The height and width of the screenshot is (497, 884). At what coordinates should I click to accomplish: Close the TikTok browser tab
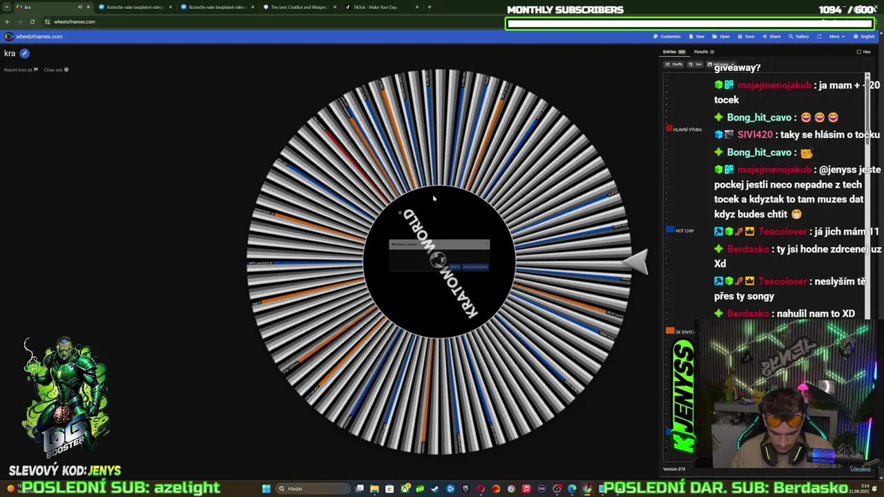tap(417, 7)
